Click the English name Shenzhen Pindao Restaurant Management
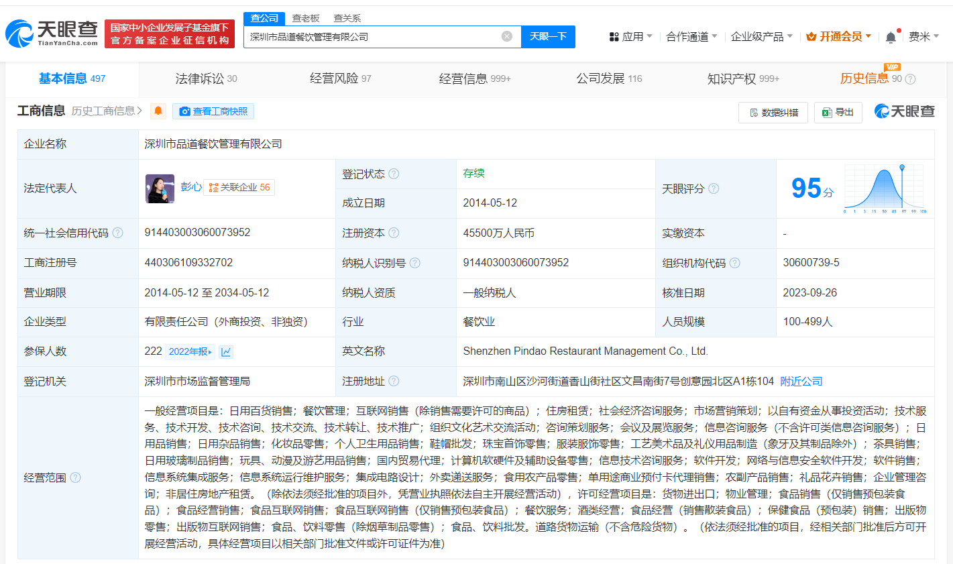This screenshot has height=564, width=953. click(x=585, y=351)
